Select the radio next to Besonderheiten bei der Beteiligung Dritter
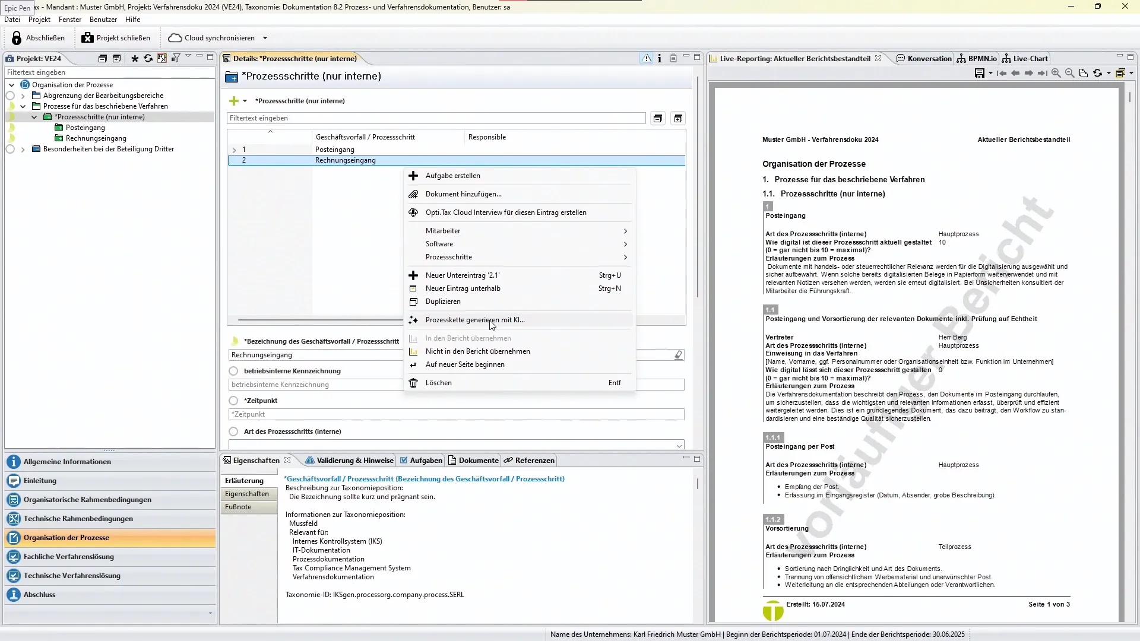 point(10,149)
